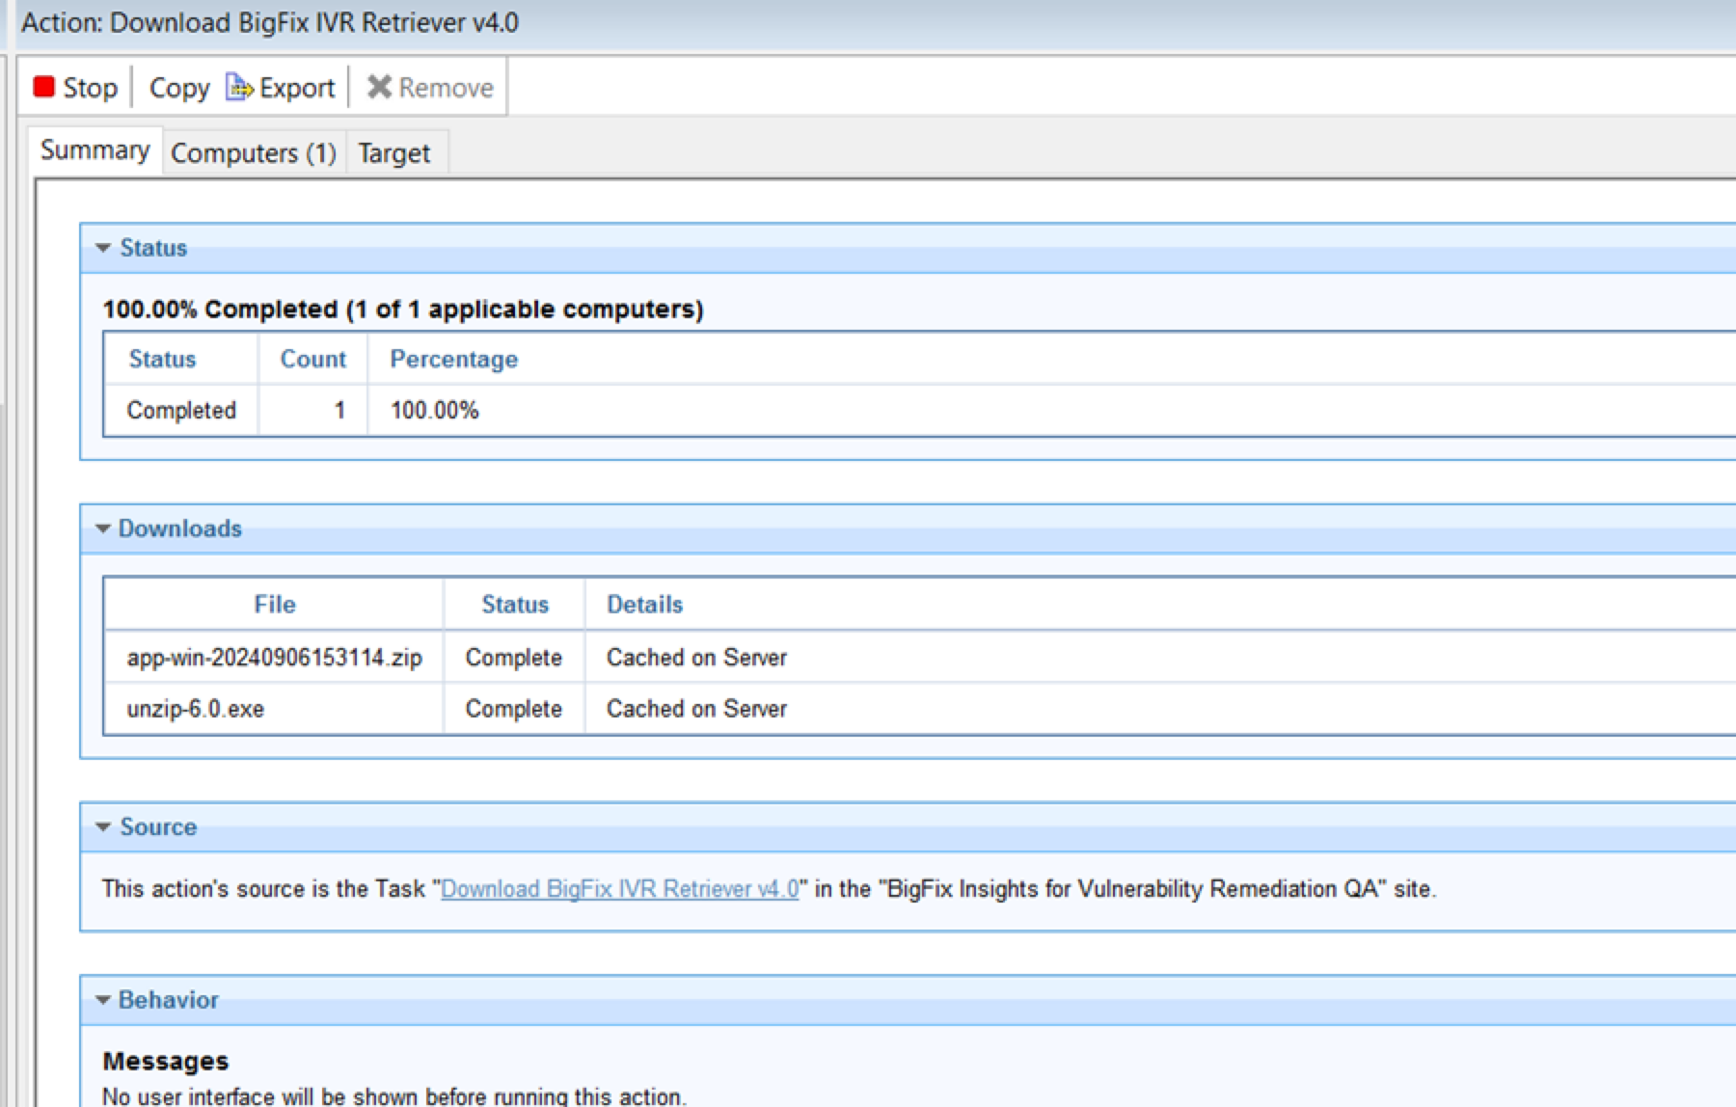The height and width of the screenshot is (1107, 1736).
Task: Click the Remove X icon
Action: click(x=379, y=87)
